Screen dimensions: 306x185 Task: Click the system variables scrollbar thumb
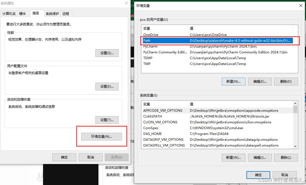295,109
